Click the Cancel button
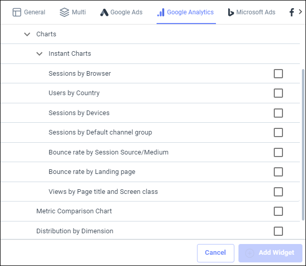Screen dimensions: 306x266 click(x=215, y=253)
